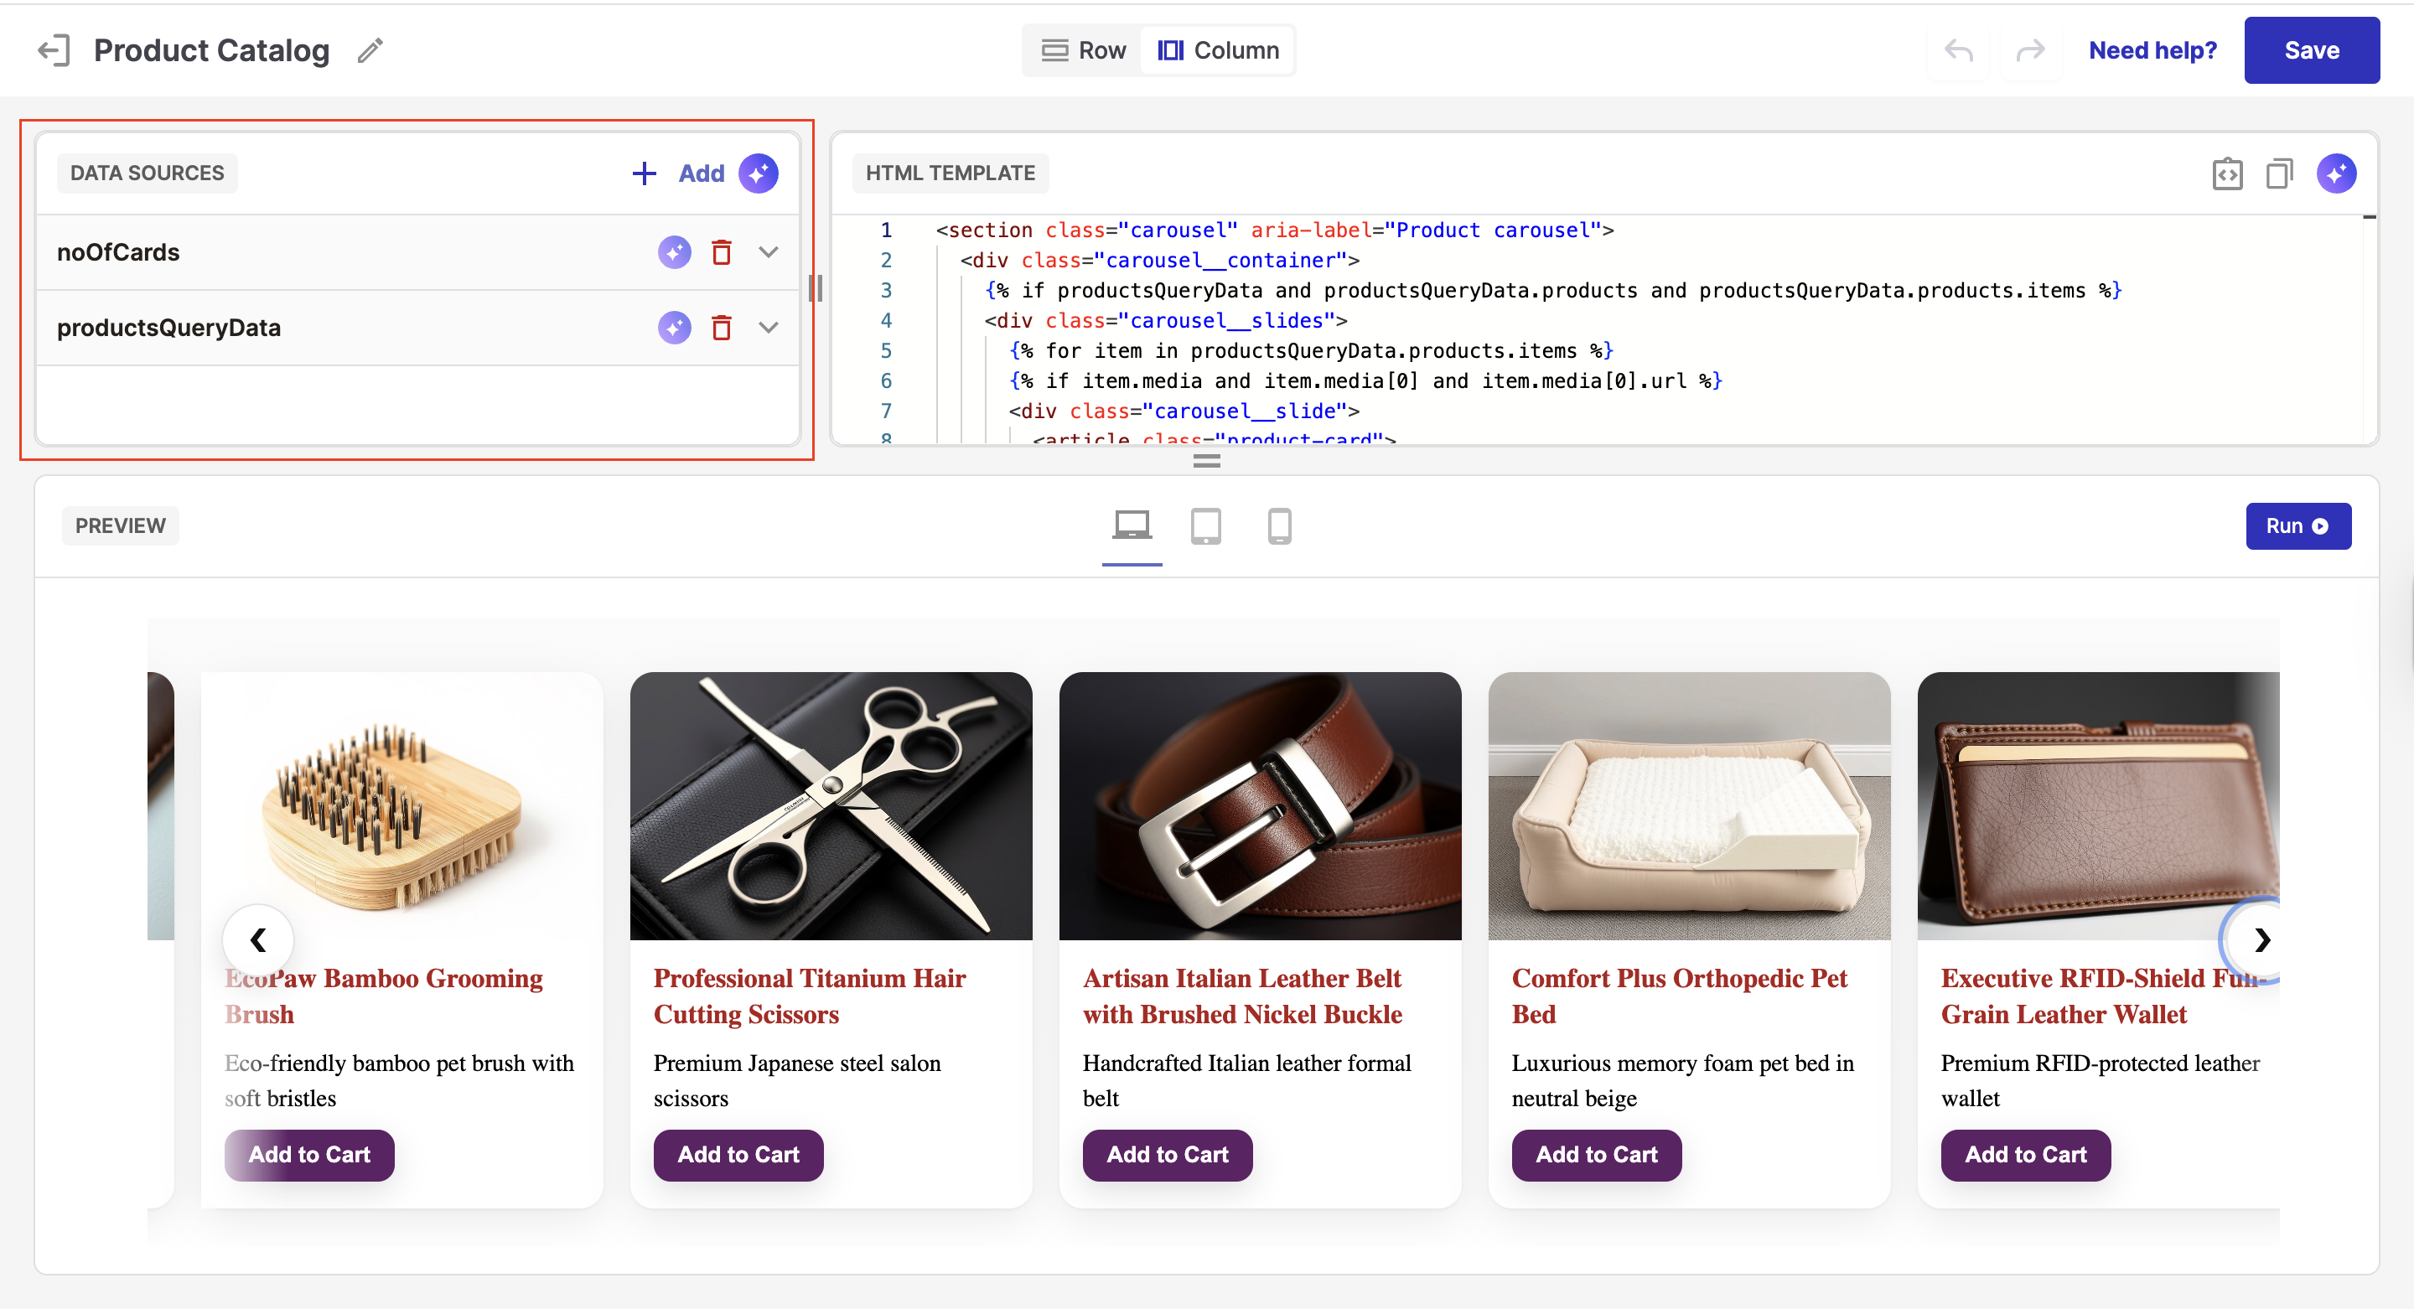
Task: Show the next carousel slide
Action: coord(2261,939)
